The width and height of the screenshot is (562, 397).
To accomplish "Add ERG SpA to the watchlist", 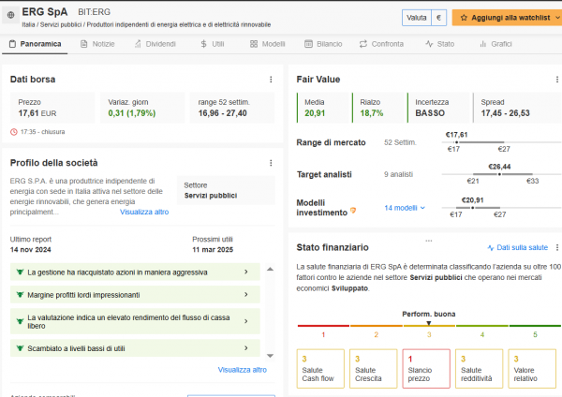I will tap(507, 18).
